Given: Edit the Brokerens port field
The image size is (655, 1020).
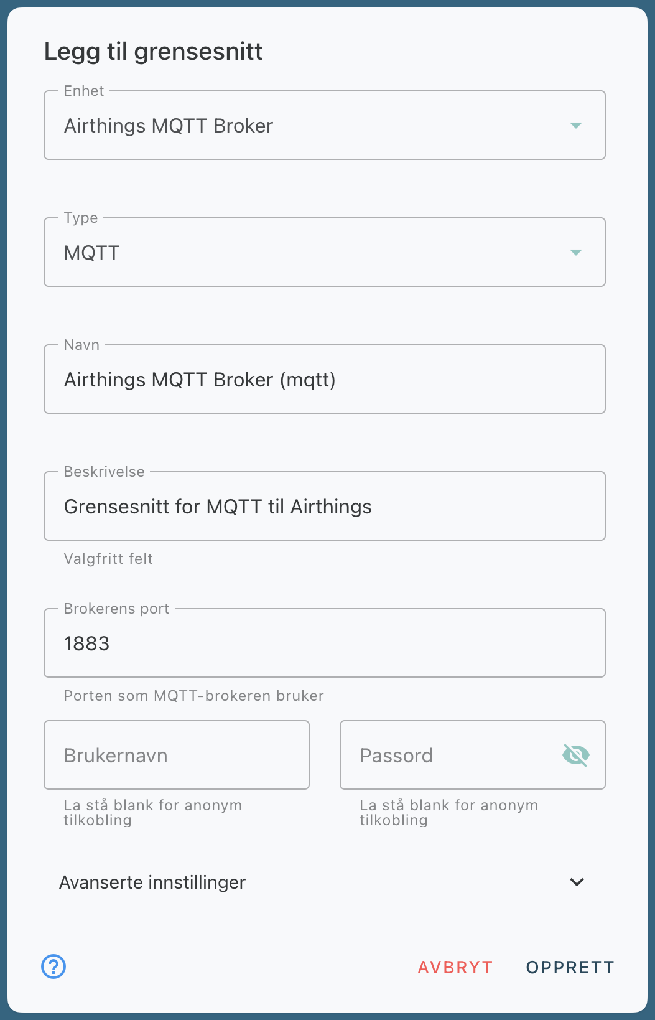Looking at the screenshot, I should 323,643.
